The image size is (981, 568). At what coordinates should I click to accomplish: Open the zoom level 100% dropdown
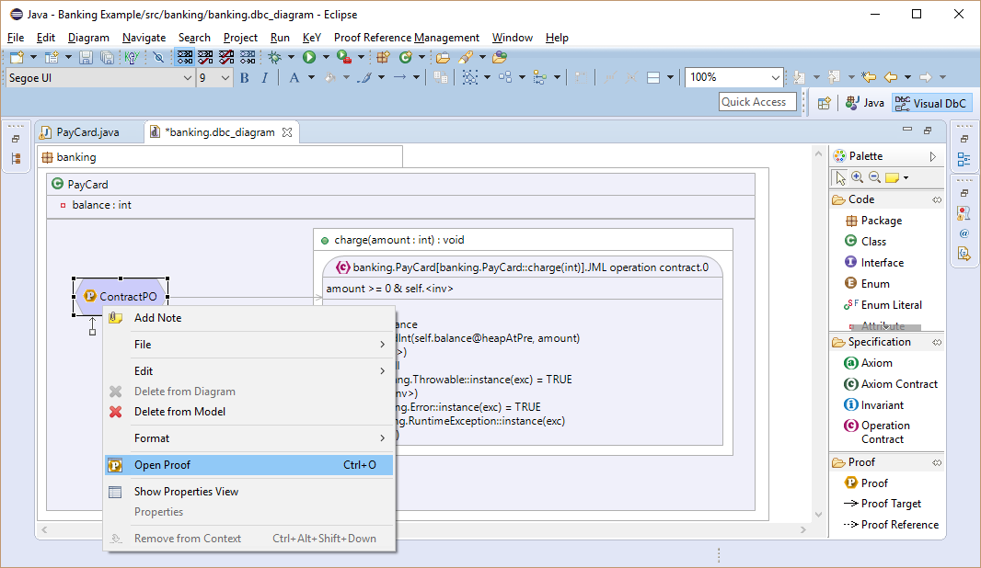click(776, 77)
